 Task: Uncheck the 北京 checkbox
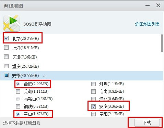6,38
